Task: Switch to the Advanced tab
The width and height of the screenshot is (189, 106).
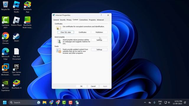Action: [100, 20]
